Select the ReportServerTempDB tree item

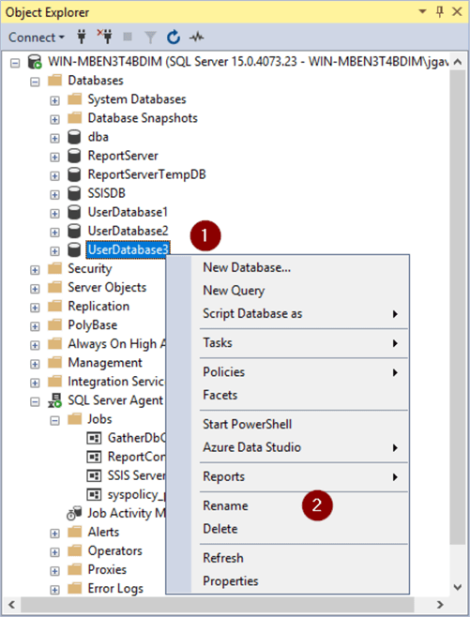(147, 174)
